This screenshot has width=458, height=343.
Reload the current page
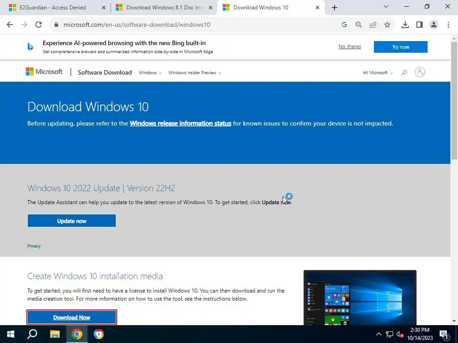[x=38, y=25]
